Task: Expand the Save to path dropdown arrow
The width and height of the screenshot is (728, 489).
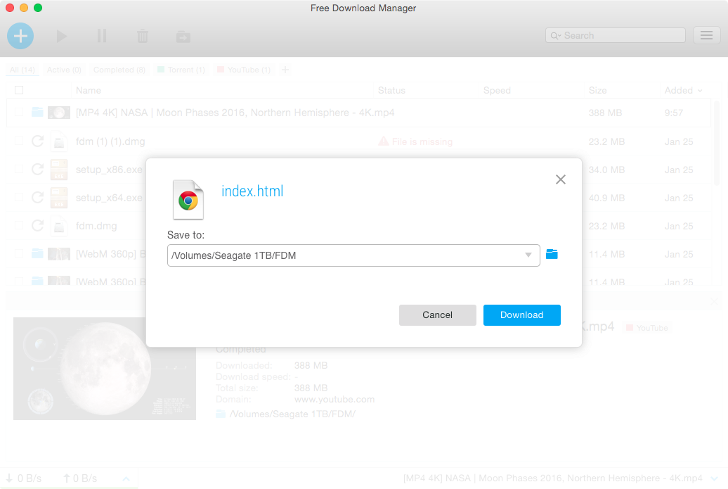Action: pyautogui.click(x=528, y=255)
